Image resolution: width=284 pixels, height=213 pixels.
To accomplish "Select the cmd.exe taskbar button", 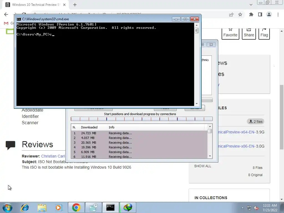I will pyautogui.click(x=110, y=207).
